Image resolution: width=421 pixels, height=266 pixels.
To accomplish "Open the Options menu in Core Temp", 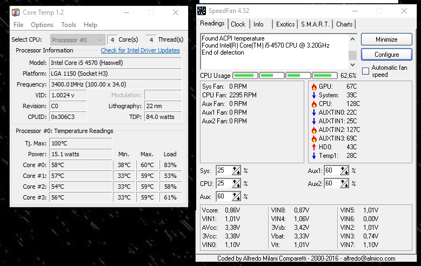I will click(x=42, y=25).
